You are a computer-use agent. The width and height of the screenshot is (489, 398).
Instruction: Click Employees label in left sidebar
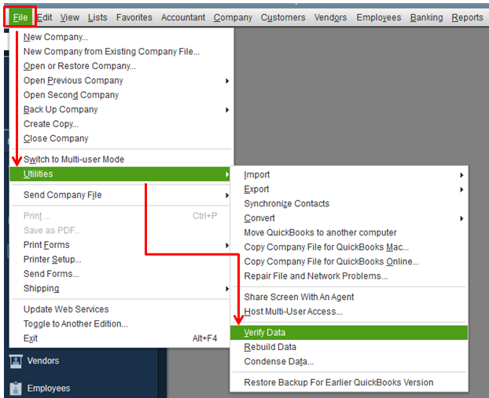49,389
